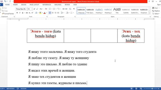Open the underline style dropdown arrow
The width and height of the screenshot is (161, 90).
click(x=25, y=13)
